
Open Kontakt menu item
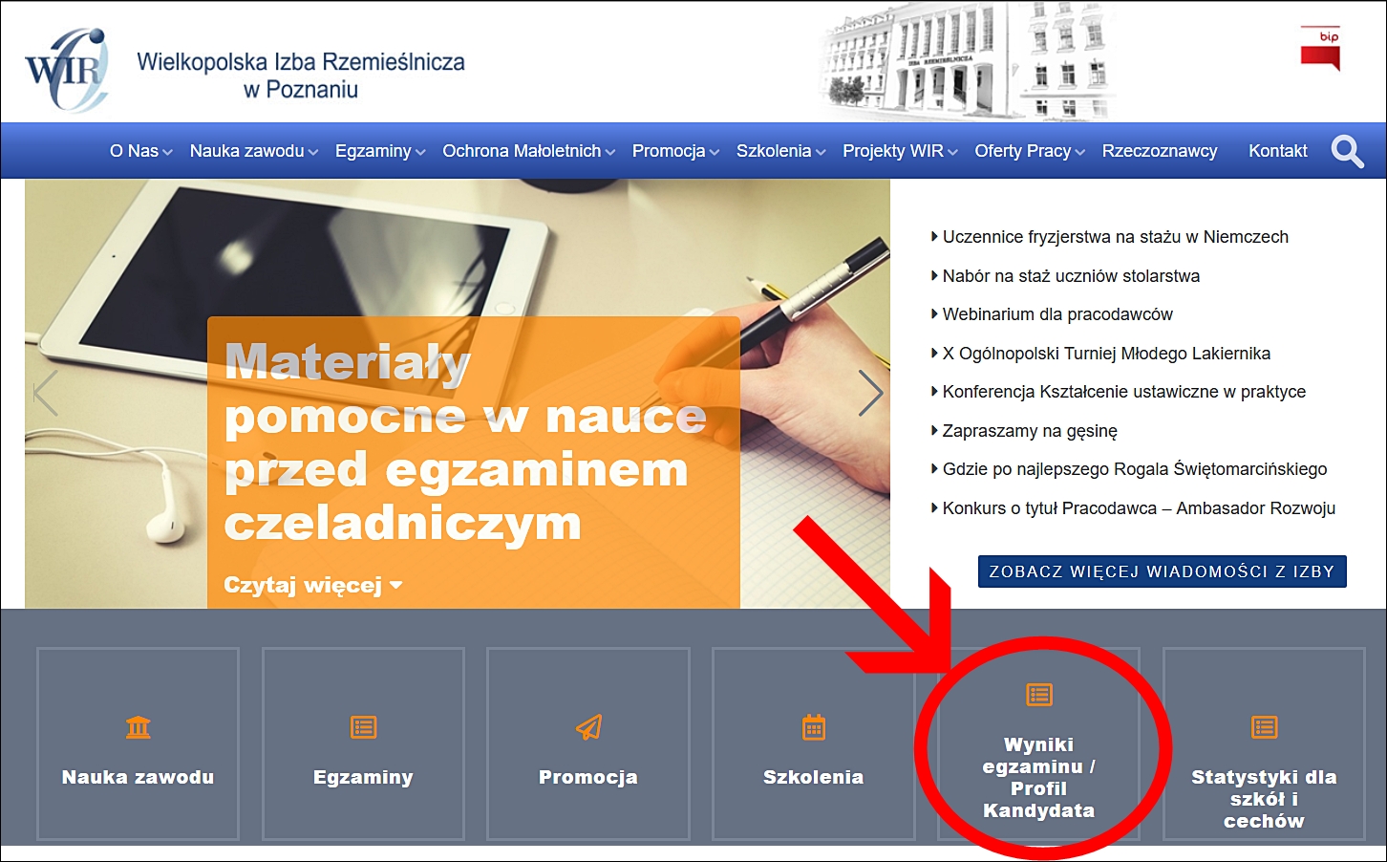coord(1278,151)
